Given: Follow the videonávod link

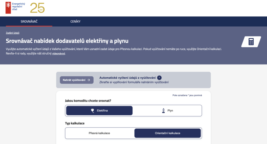Looking at the screenshot, I should click(58, 54).
